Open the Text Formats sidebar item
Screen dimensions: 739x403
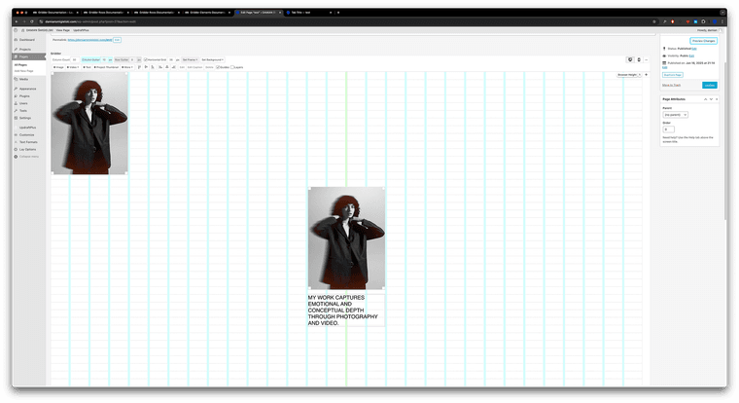pos(28,142)
